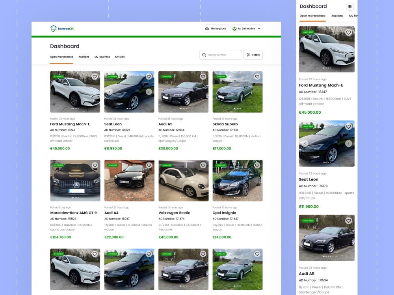The height and width of the screenshot is (295, 394).
Task: Favorite the third-row green Skoda card
Action: pyautogui.click(x=257, y=254)
